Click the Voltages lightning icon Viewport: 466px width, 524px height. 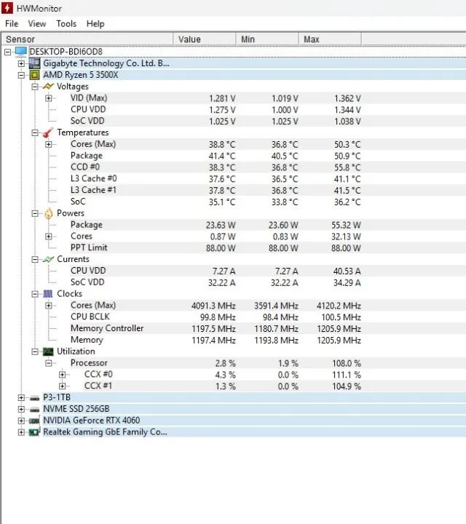(48, 87)
